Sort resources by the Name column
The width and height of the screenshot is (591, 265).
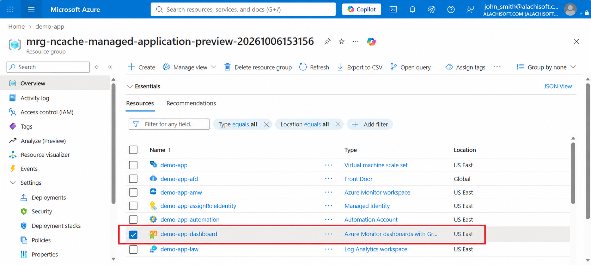160,150
